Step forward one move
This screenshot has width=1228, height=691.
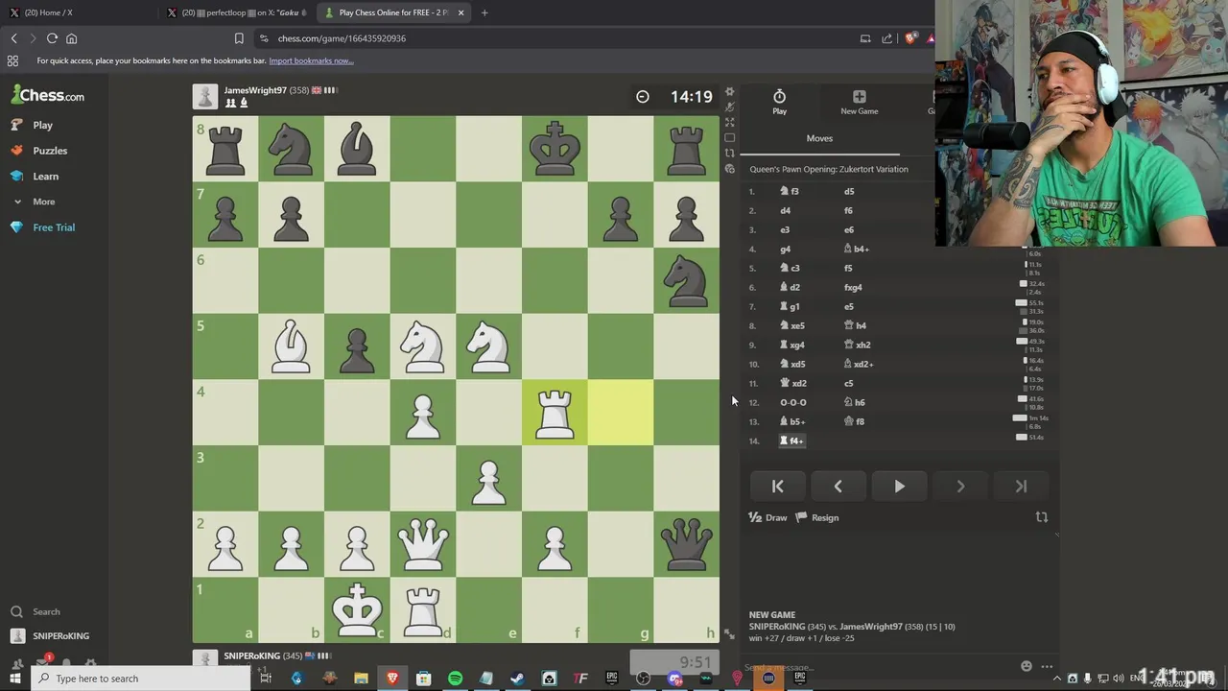pyautogui.click(x=960, y=487)
